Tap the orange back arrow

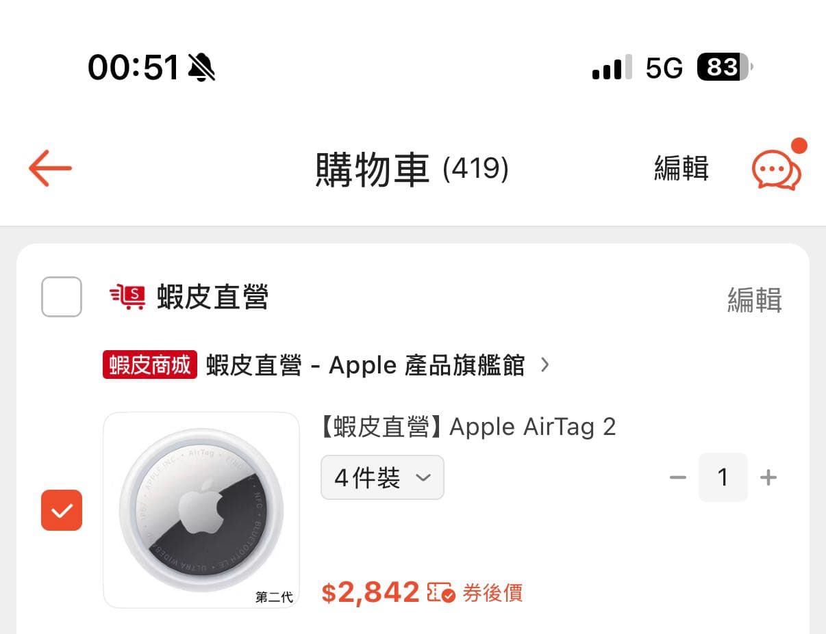(50, 168)
